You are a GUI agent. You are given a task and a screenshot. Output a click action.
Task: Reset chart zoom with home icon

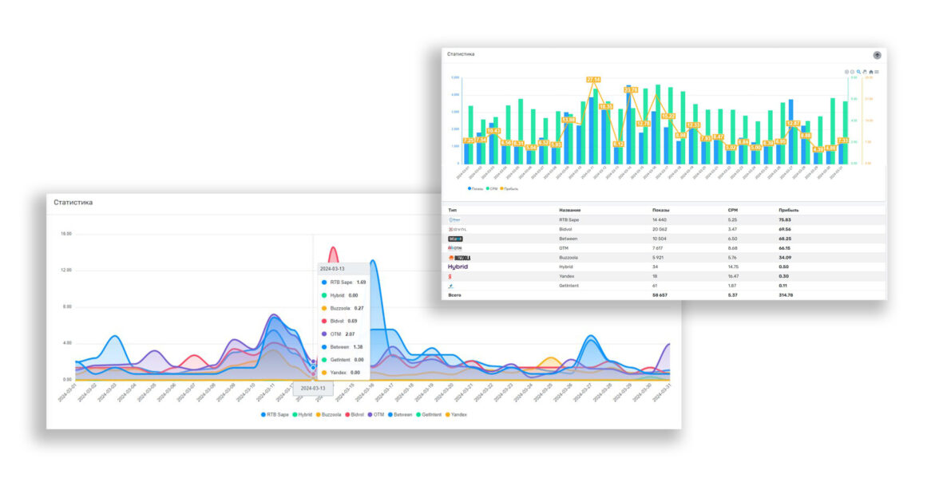(870, 72)
